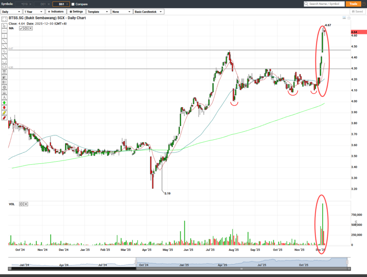Image resolution: width=367 pixels, height=277 pixels.
Task: Open the Daily interval dropdown
Action: coord(11,12)
